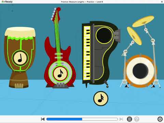164x123 pixels.
Task: Click the grayed-out skip forward button
Action: point(121,119)
